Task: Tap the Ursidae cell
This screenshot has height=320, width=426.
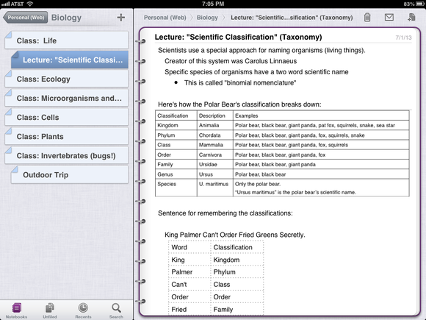Action: 215,164
